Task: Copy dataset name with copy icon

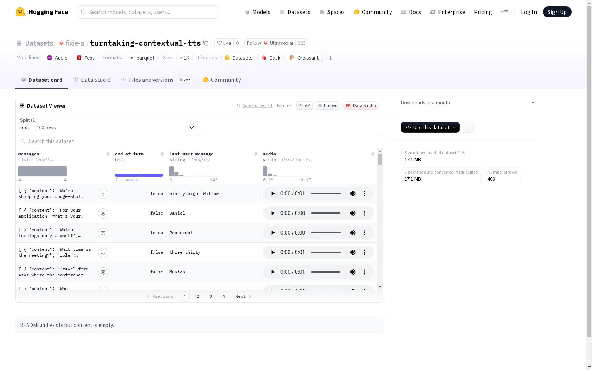Action: point(206,43)
